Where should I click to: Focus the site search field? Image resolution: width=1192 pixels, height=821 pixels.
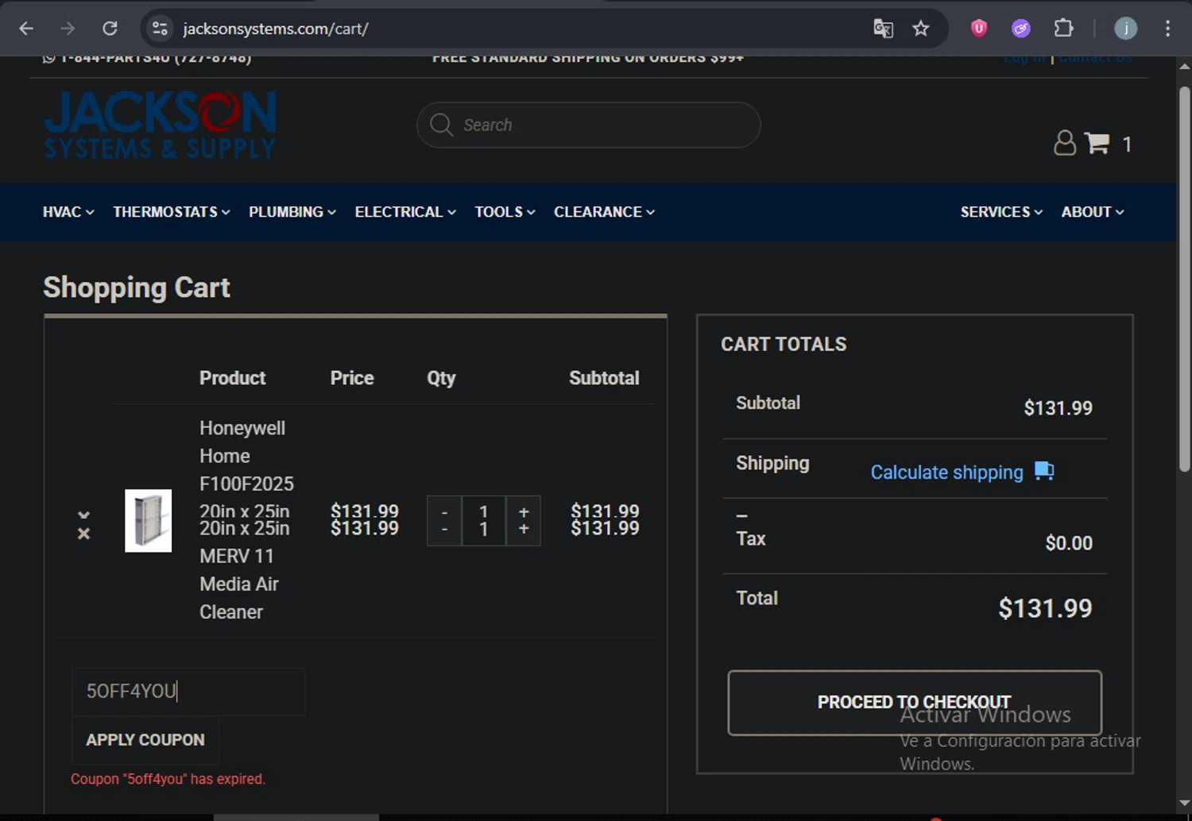point(588,125)
